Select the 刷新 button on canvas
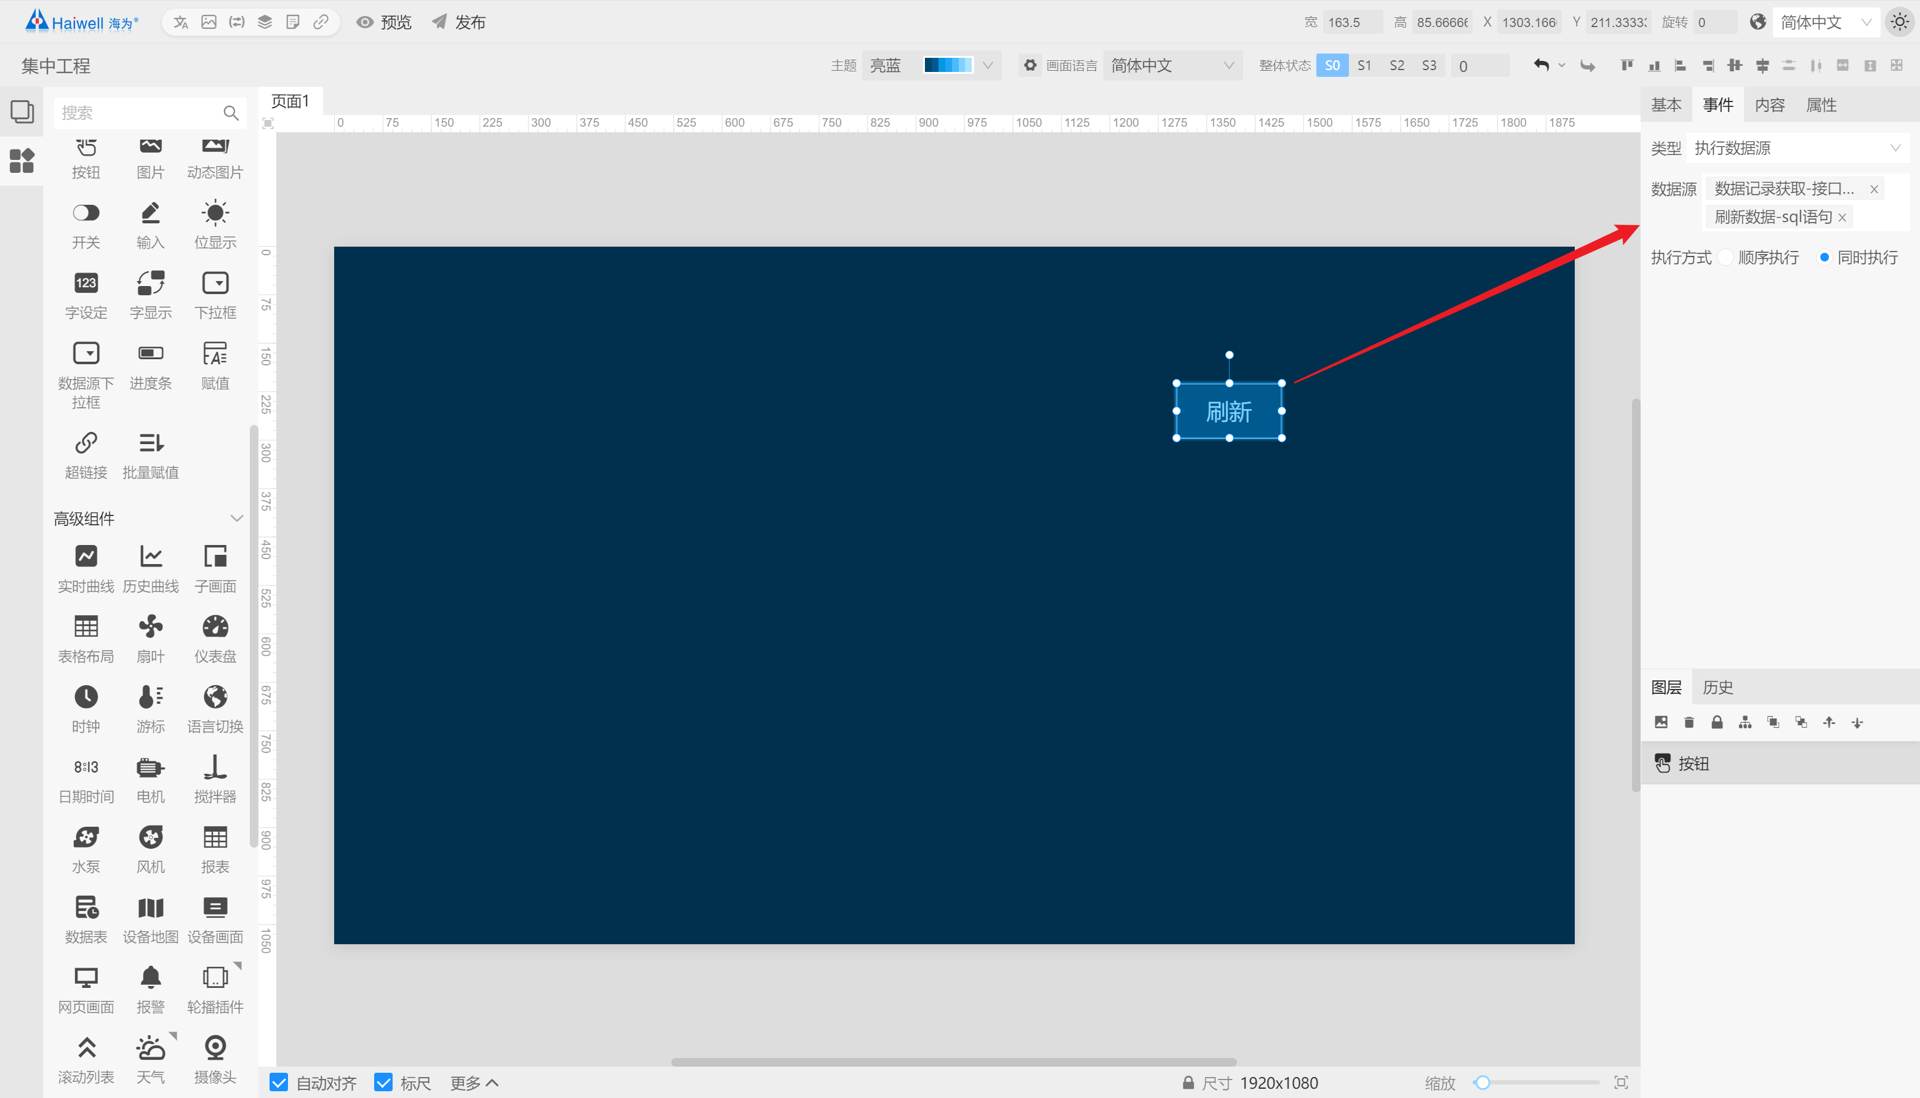The image size is (1920, 1098). [x=1229, y=411]
